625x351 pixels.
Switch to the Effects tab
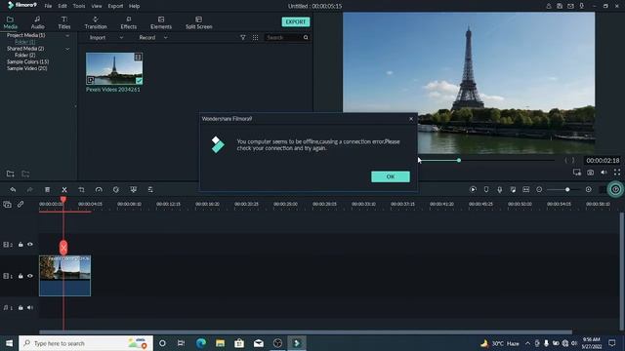[128, 22]
